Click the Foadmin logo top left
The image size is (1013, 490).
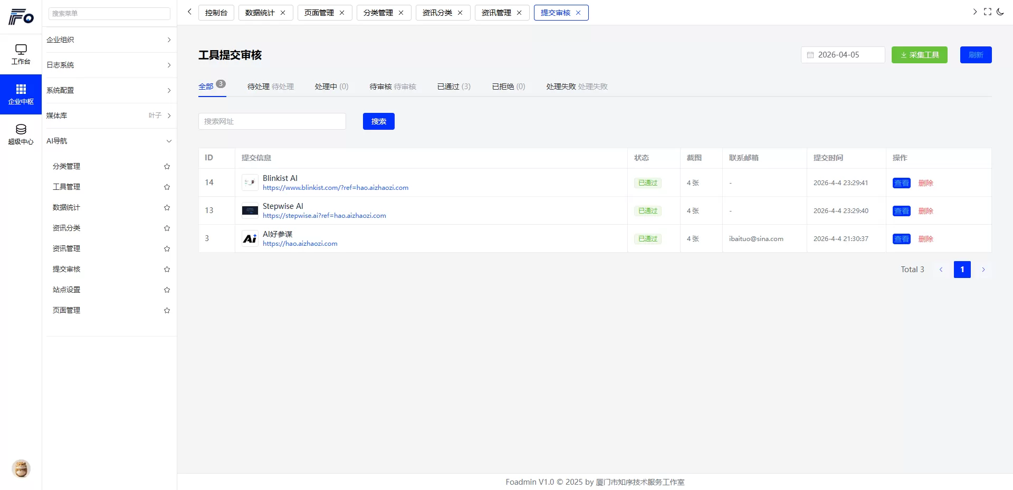click(20, 16)
